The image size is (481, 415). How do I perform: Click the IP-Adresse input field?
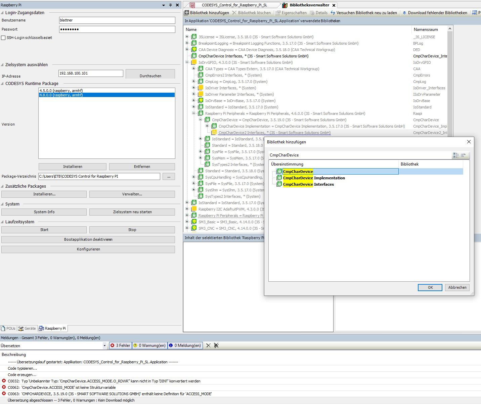click(x=91, y=73)
